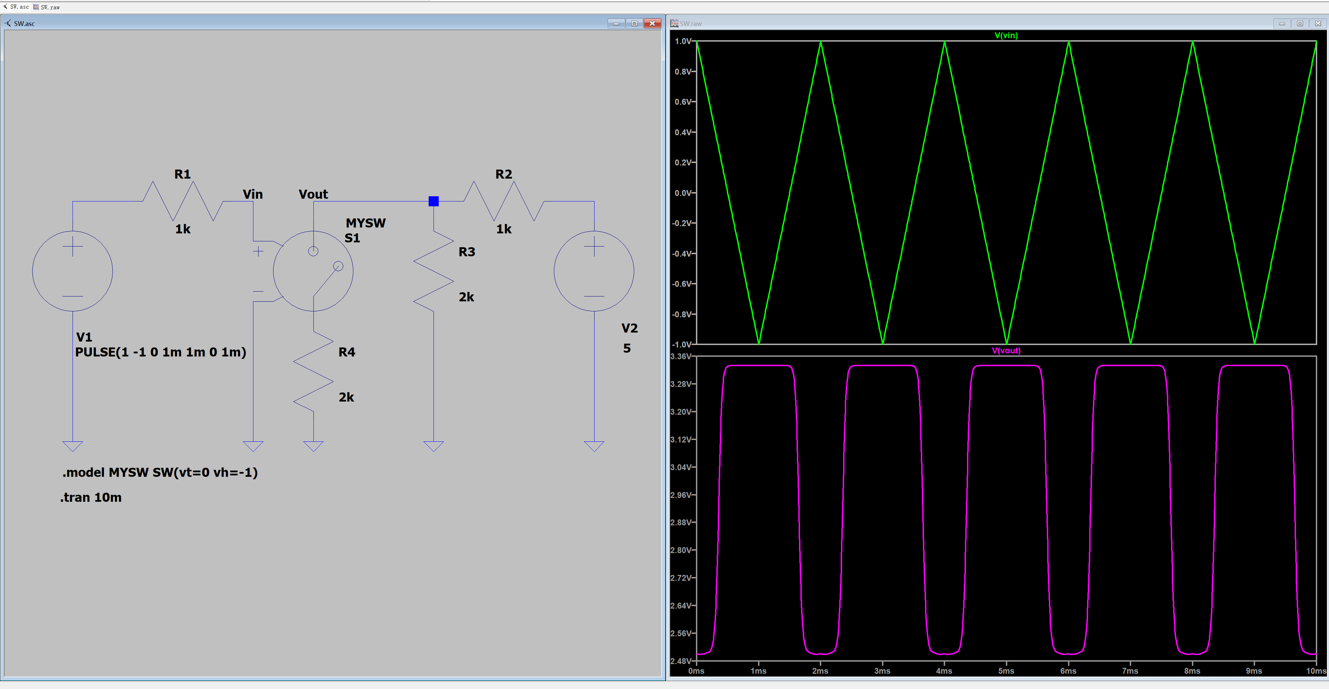Select the S1 switch symbol

313,270
